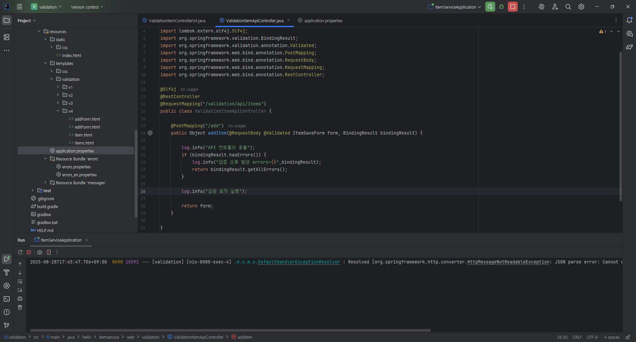This screenshot has width=636, height=342.
Task: Collapse the resources folder
Action: [x=39, y=31]
